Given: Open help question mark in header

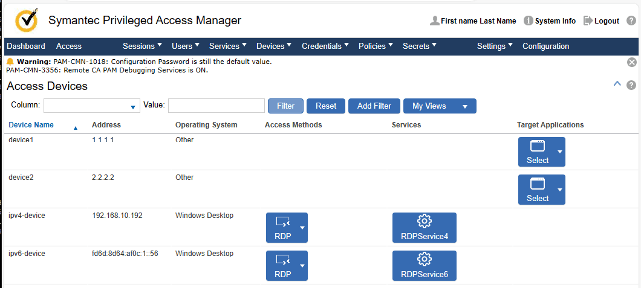Looking at the screenshot, I should [x=631, y=21].
